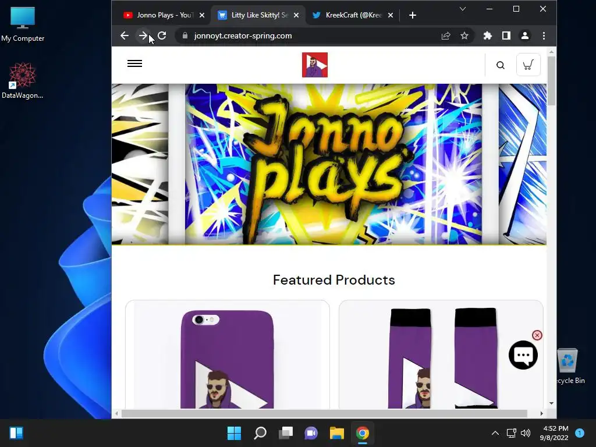Click the Jonno Plays store logo
The height and width of the screenshot is (447, 596).
(x=315, y=65)
